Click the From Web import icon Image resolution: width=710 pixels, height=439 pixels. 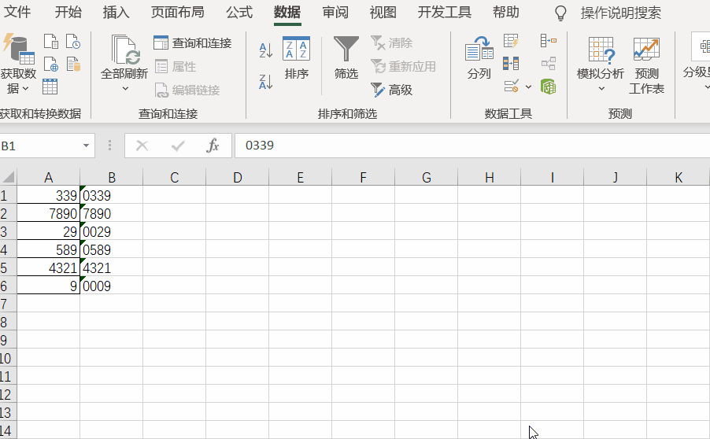[x=50, y=64]
